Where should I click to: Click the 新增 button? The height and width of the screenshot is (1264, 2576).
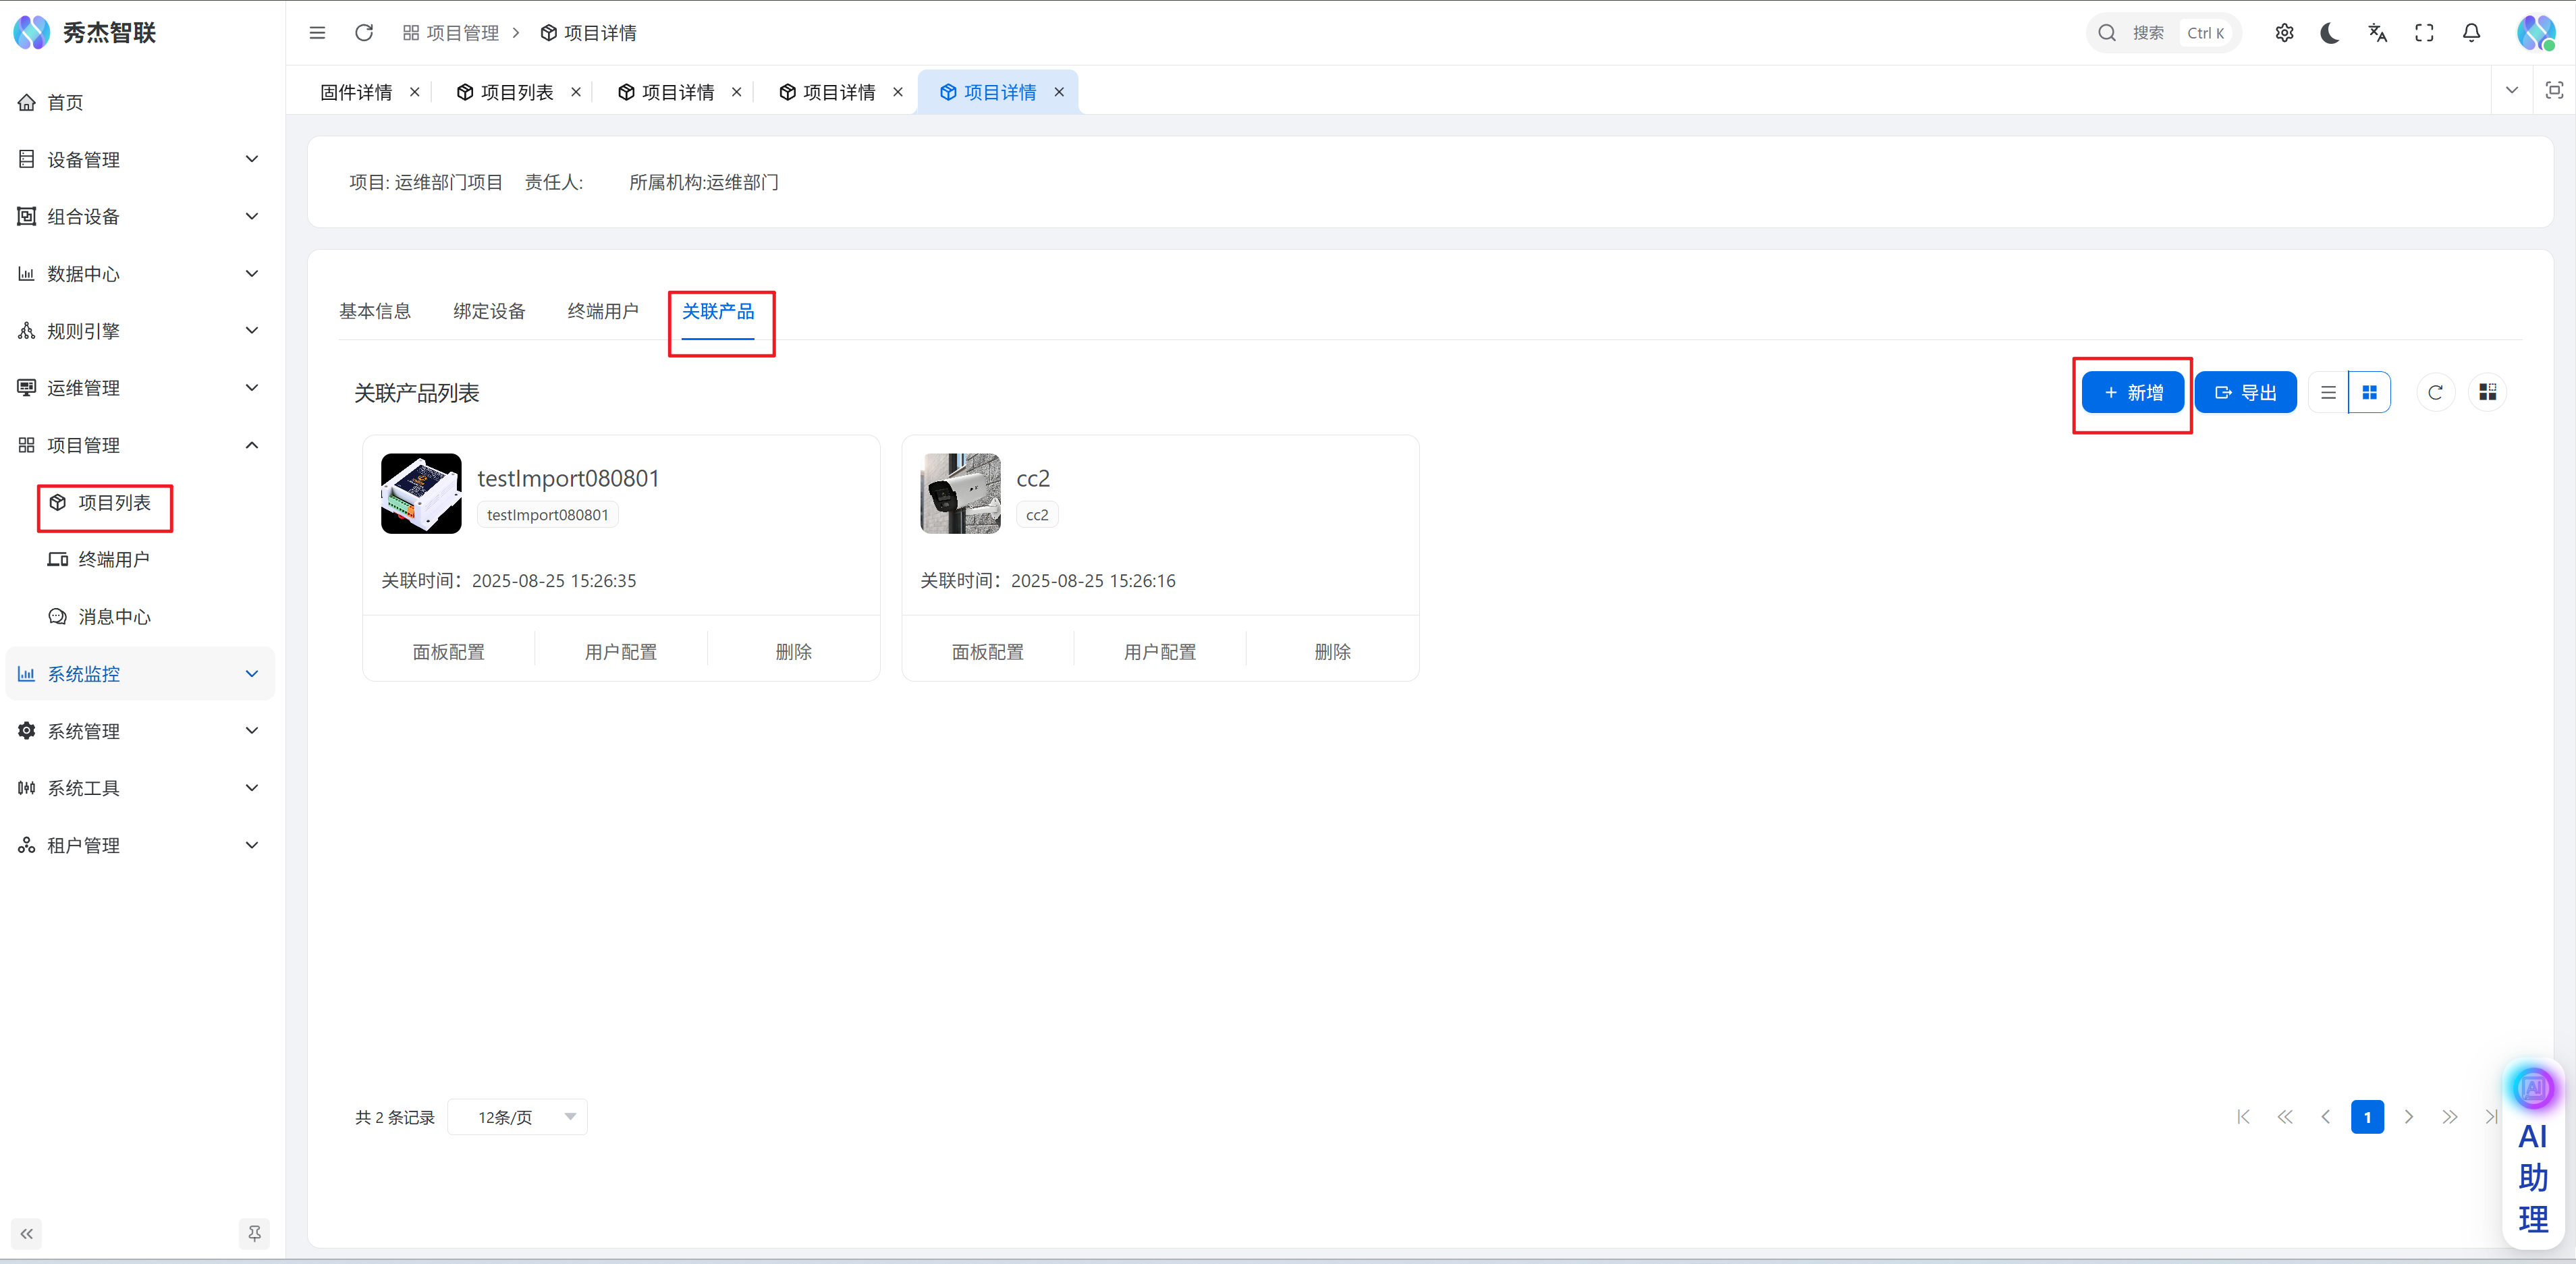point(2133,392)
